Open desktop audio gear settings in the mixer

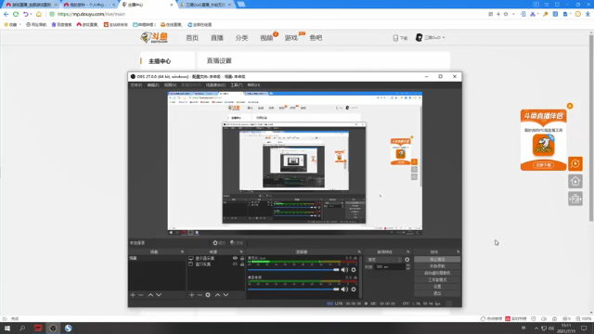pos(354,289)
